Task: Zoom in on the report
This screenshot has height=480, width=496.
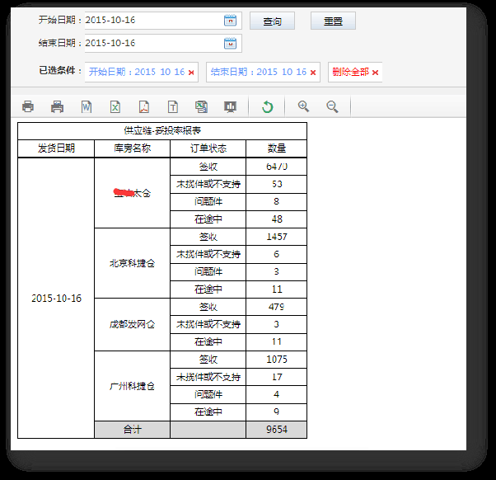Action: pyautogui.click(x=303, y=106)
